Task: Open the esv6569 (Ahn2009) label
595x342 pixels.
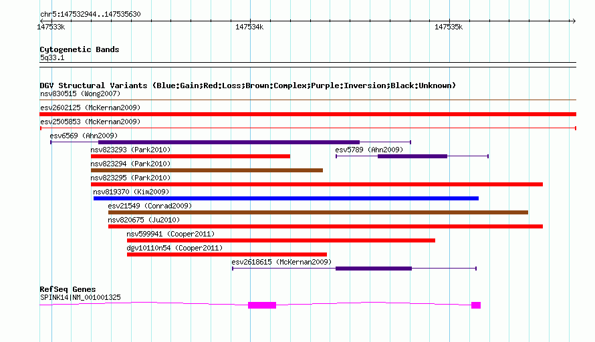Action: (84, 136)
